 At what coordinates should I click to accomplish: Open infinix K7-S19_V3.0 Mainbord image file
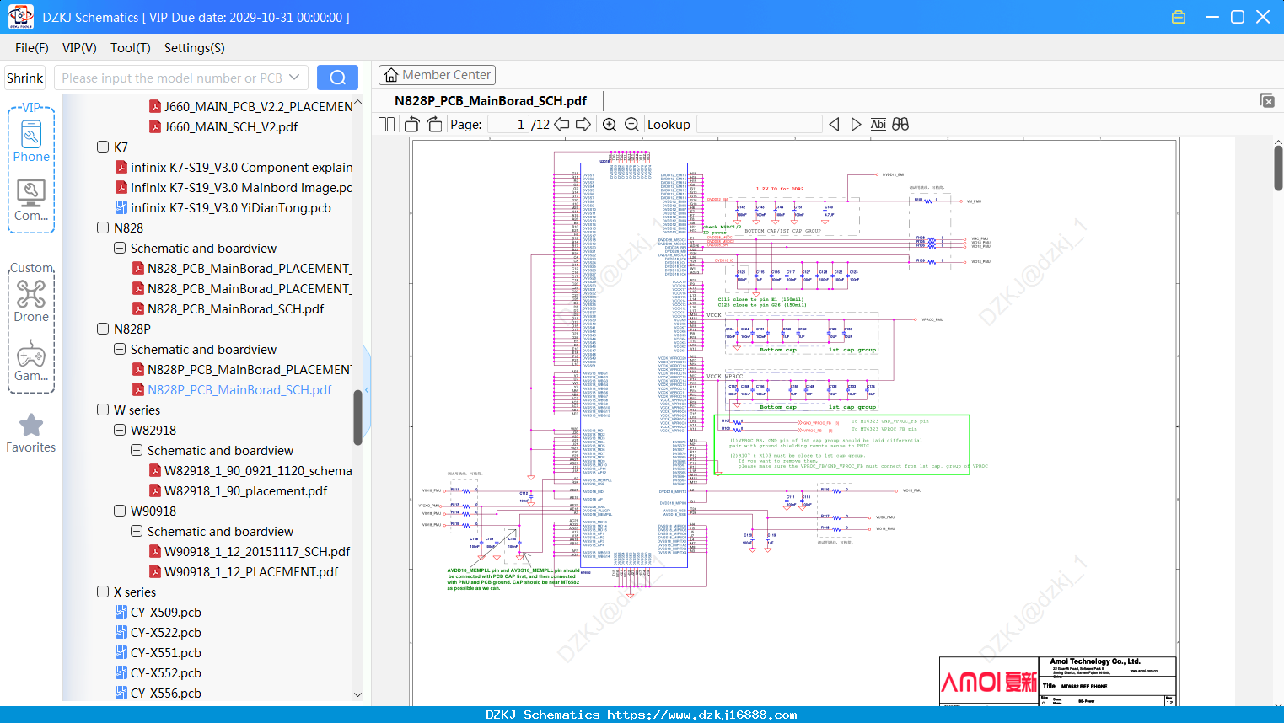(x=241, y=187)
